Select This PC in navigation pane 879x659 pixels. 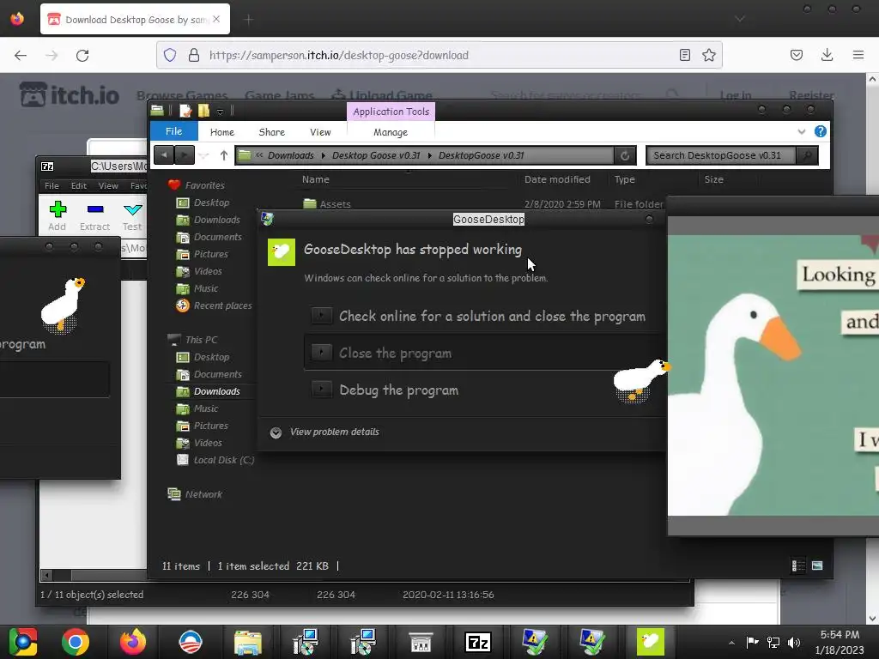pos(193,340)
